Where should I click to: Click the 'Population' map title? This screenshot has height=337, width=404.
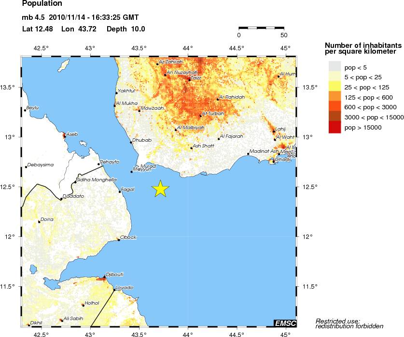click(42, 4)
